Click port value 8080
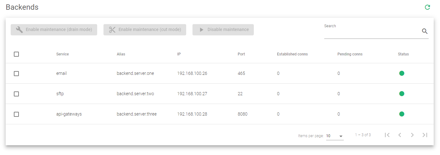The image size is (440, 155). (242, 114)
